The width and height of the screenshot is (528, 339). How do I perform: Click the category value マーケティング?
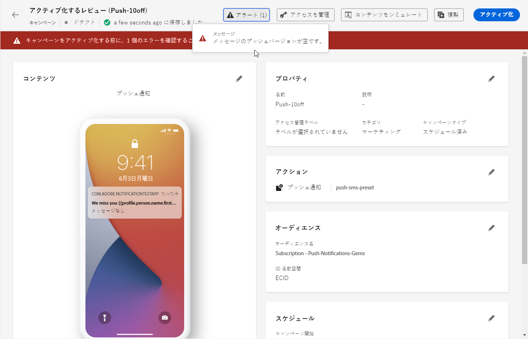[x=381, y=132]
